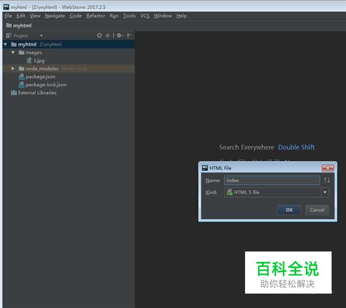Open Project panel settings gear

(120, 35)
